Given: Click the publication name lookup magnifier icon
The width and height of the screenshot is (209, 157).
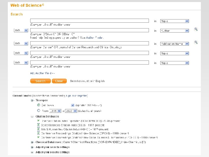Looking at the screenshot, I should click(x=196, y=42).
